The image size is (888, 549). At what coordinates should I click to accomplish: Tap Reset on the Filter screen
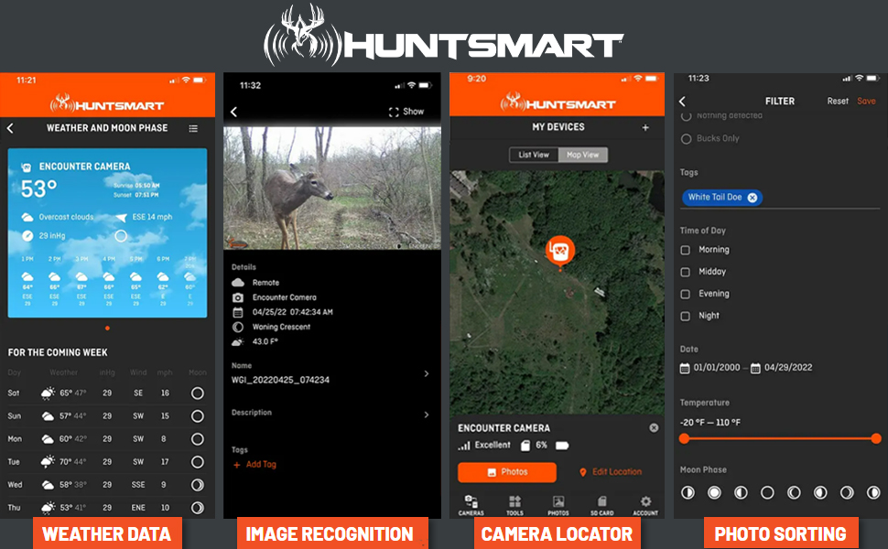pyautogui.click(x=838, y=102)
